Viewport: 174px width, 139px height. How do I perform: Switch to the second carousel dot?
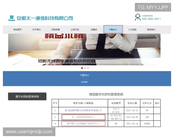tap(85, 68)
